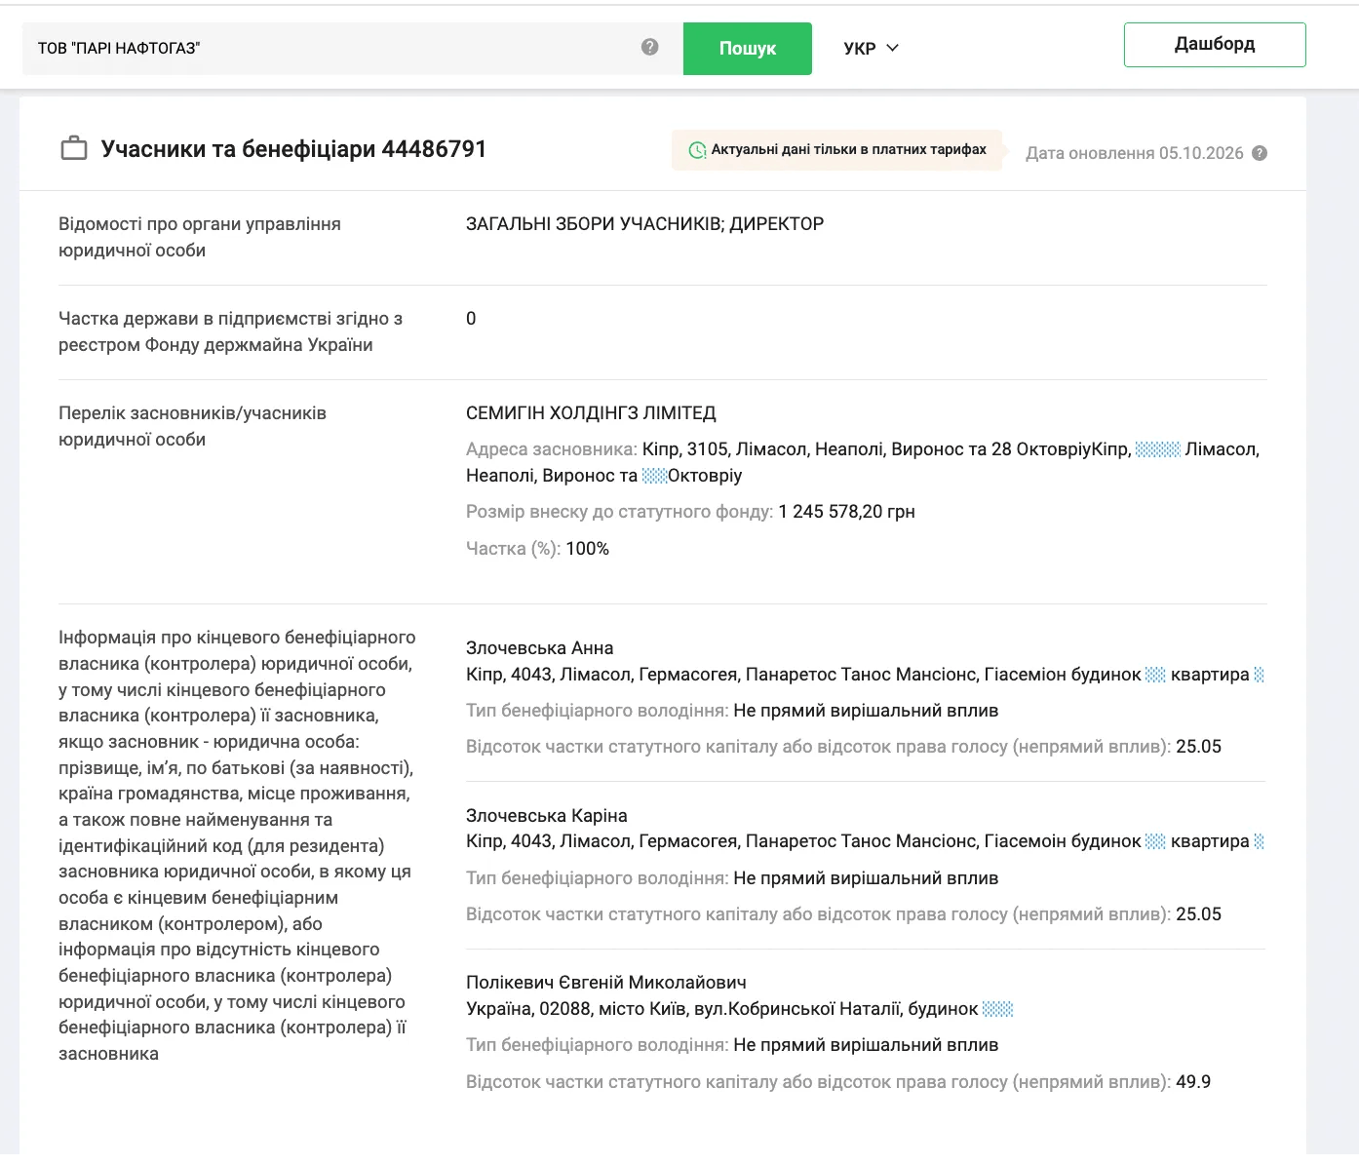Click question mark next to update date
The width and height of the screenshot is (1359, 1165).
(1260, 153)
